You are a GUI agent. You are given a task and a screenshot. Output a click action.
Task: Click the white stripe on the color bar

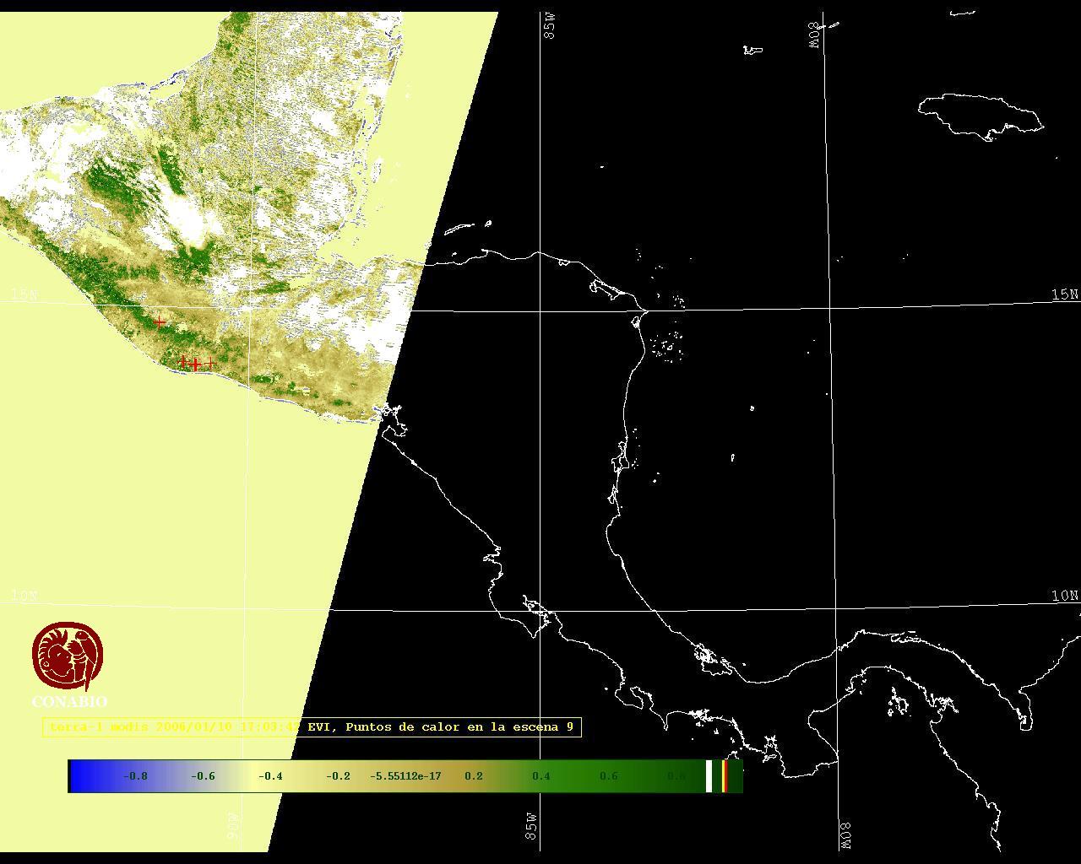pos(709,776)
